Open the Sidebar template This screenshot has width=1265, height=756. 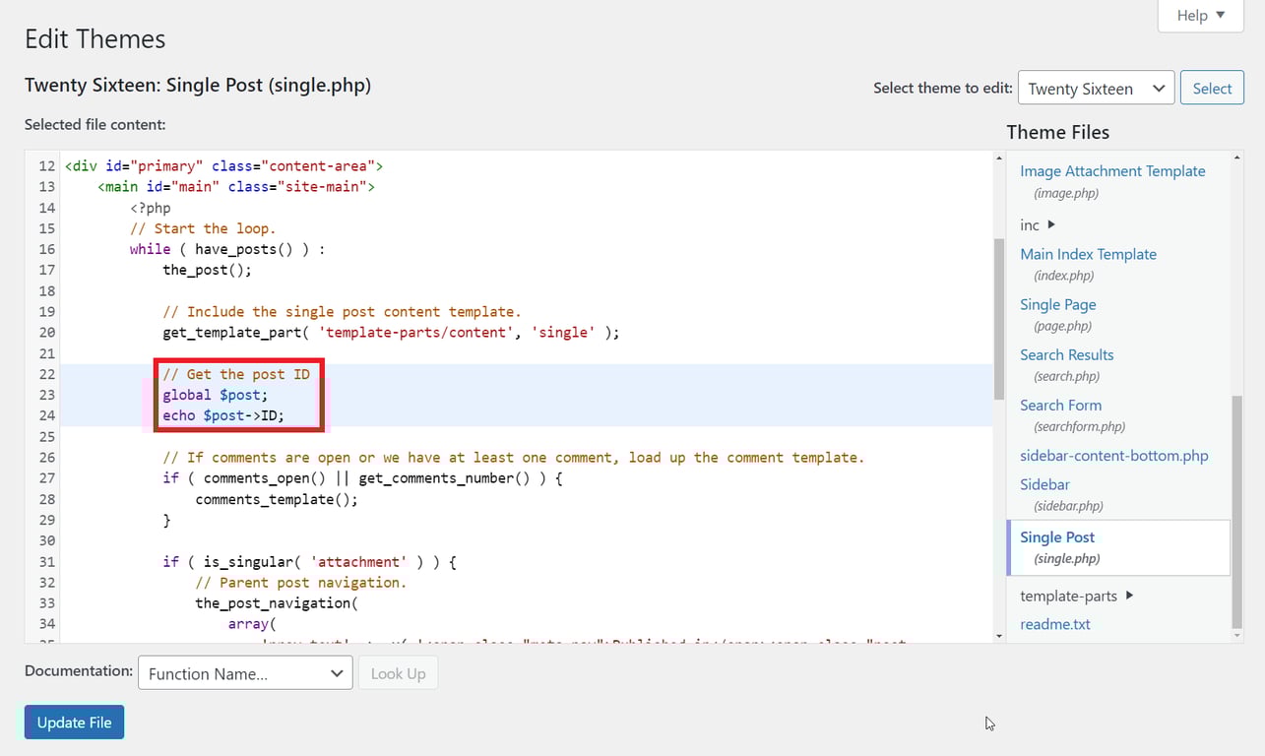(1044, 484)
